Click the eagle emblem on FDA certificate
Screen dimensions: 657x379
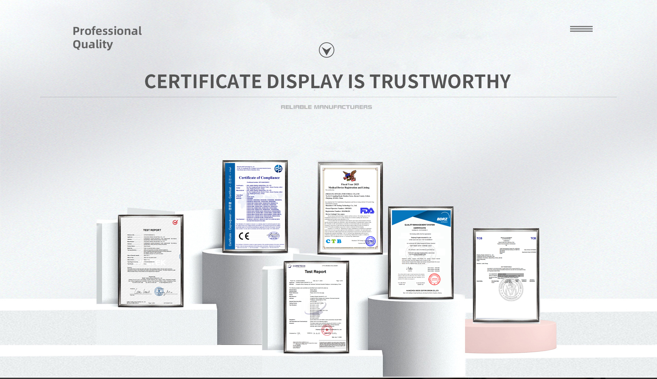(350, 176)
